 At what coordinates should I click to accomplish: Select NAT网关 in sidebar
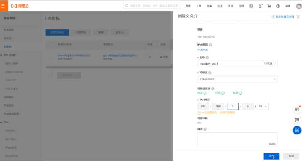click(x=8, y=97)
